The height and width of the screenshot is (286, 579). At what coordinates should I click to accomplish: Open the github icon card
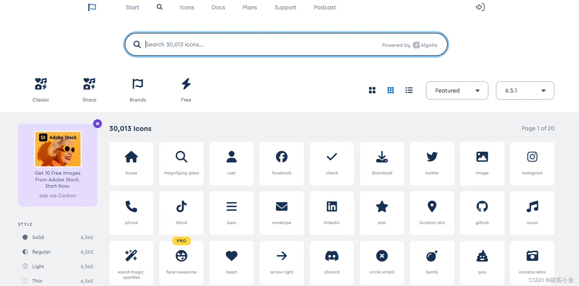pos(482,213)
